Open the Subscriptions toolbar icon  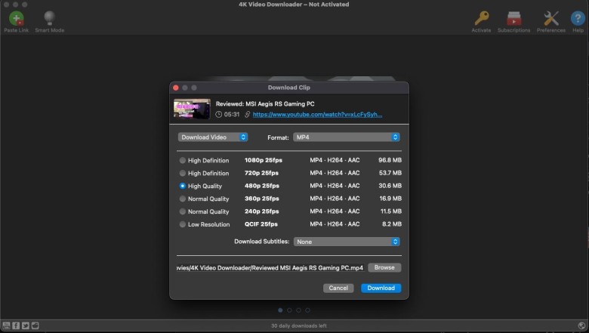(513, 18)
